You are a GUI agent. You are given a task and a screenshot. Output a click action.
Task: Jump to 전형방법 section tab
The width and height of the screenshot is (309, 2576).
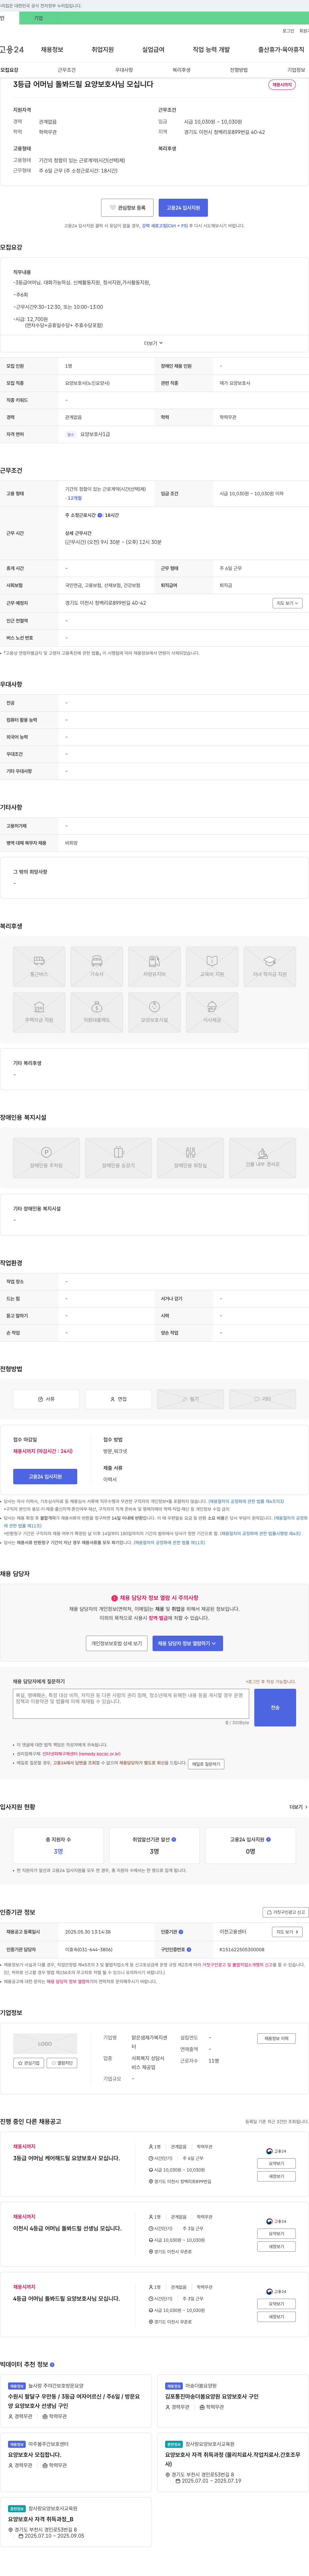click(239, 70)
